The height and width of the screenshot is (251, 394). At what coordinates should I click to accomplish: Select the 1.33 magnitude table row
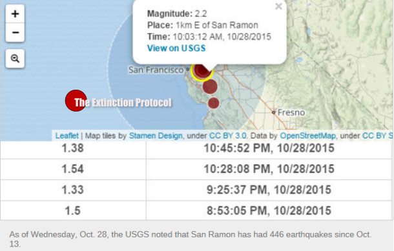[196, 190]
